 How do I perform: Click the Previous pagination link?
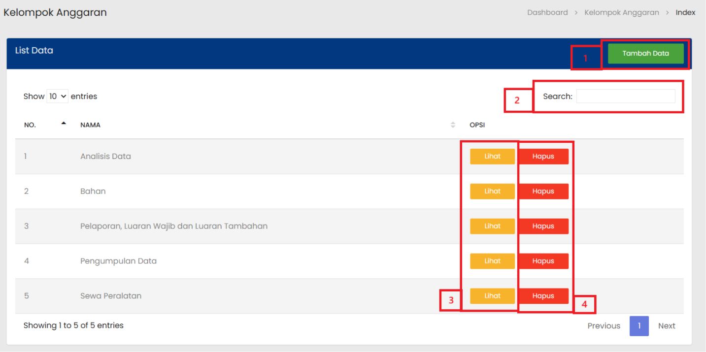coord(604,326)
